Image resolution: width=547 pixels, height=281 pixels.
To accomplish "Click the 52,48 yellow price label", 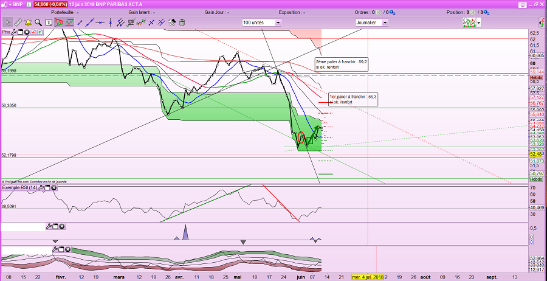I will [535, 154].
